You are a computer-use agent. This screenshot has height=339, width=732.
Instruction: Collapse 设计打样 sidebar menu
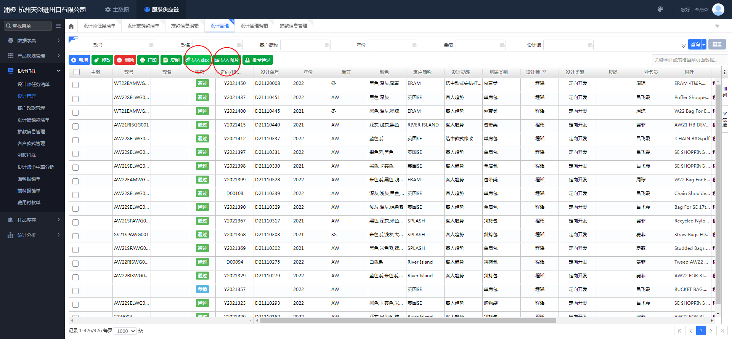(x=32, y=71)
